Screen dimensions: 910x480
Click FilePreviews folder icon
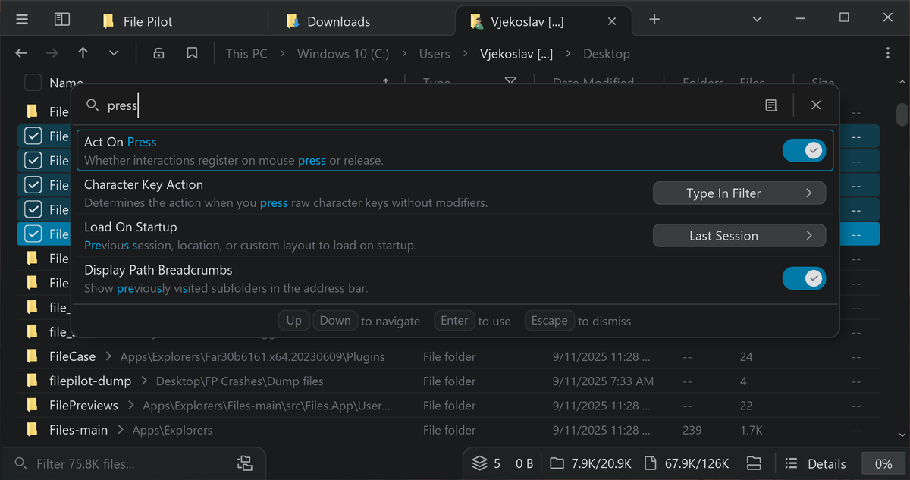point(32,406)
